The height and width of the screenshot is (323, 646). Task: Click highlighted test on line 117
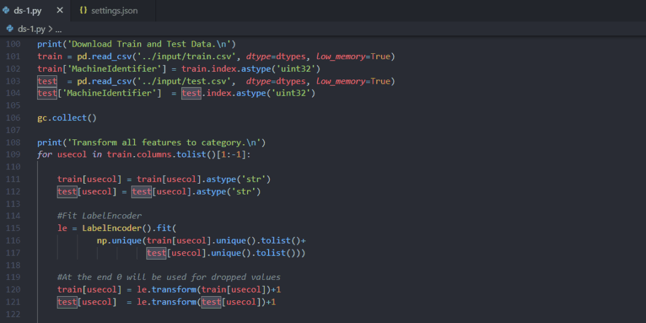pyautogui.click(x=156, y=252)
